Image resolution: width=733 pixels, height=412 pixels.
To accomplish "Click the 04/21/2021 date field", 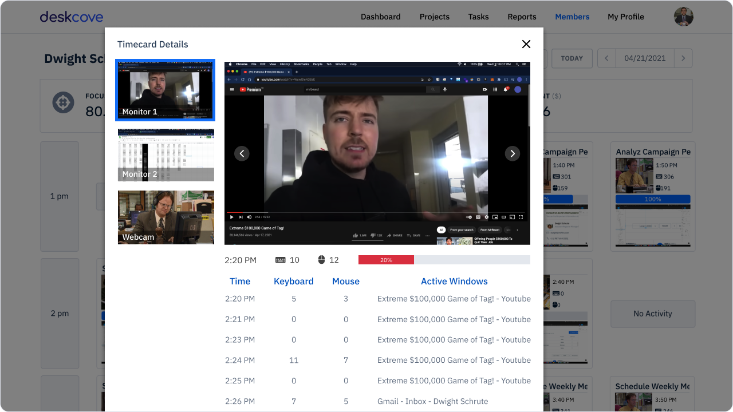I will click(x=645, y=58).
